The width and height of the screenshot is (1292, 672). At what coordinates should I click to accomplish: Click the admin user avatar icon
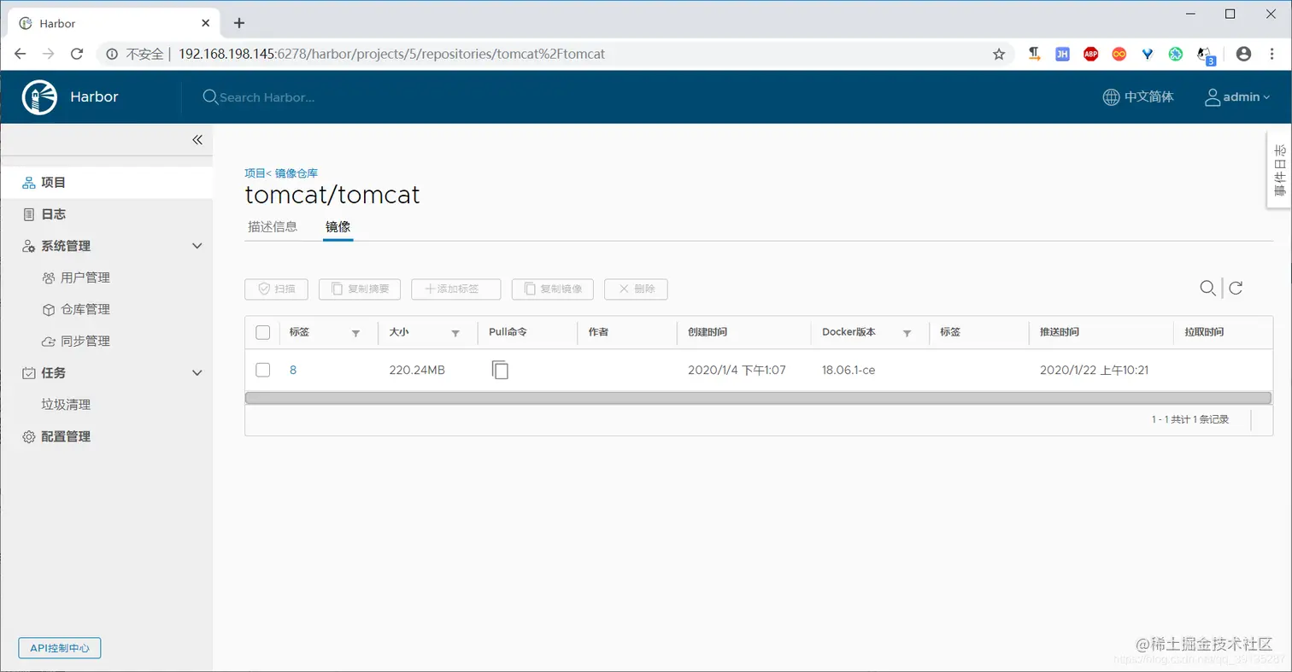pyautogui.click(x=1213, y=97)
